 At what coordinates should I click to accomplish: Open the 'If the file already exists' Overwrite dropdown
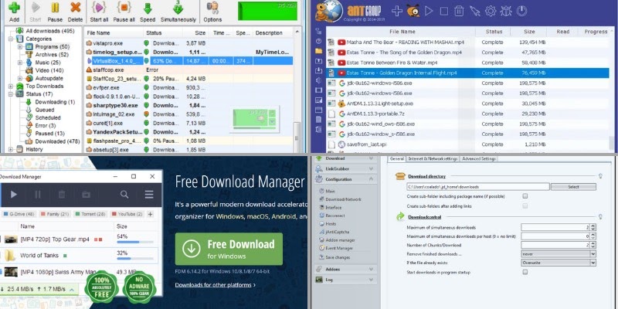(x=558, y=263)
